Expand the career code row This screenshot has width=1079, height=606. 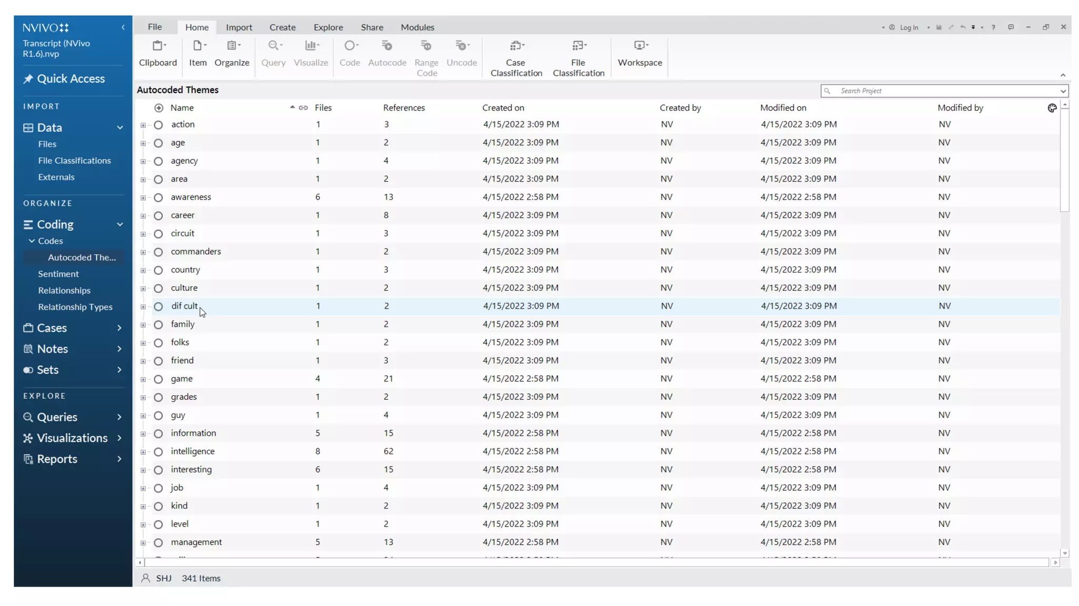point(143,216)
